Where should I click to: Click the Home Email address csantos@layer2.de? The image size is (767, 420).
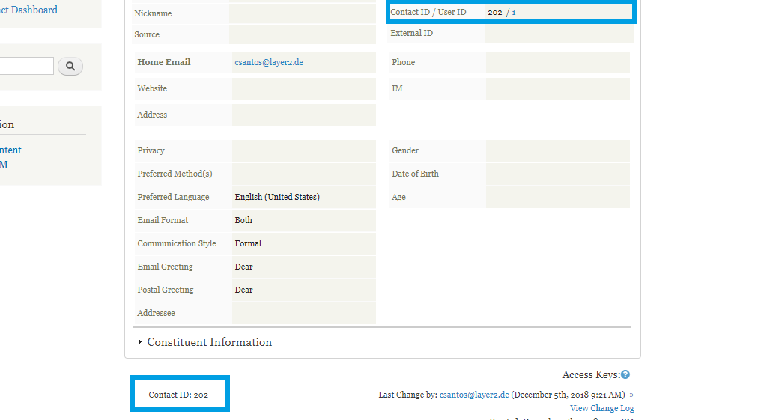click(269, 63)
